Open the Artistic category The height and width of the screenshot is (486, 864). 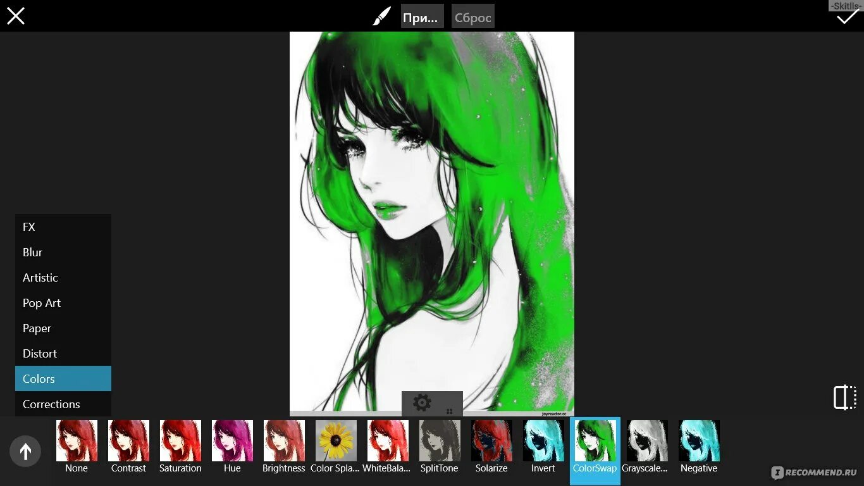point(63,277)
